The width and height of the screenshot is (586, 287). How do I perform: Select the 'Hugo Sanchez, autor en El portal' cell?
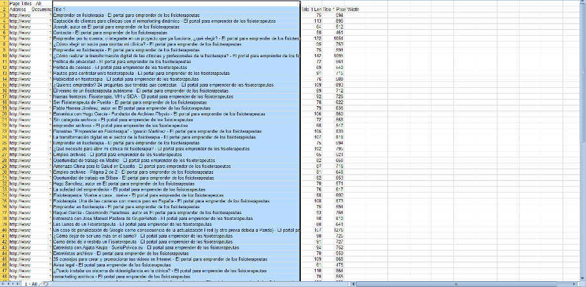[x=176, y=184]
